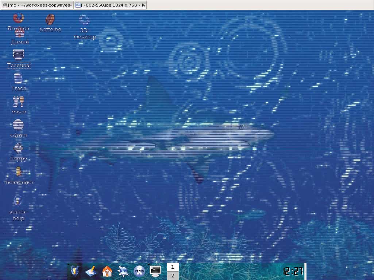Expand the arrow above the Vector menu icon
Screen dimensions: 374x280
click(x=68, y=264)
